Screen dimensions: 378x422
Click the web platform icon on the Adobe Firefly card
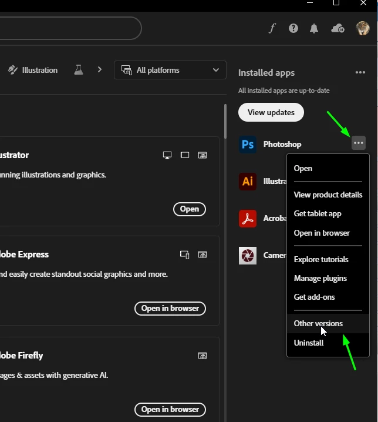(203, 356)
